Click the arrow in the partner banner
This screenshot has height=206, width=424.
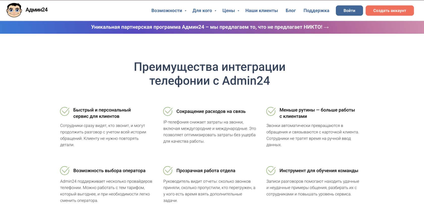pos(326,27)
